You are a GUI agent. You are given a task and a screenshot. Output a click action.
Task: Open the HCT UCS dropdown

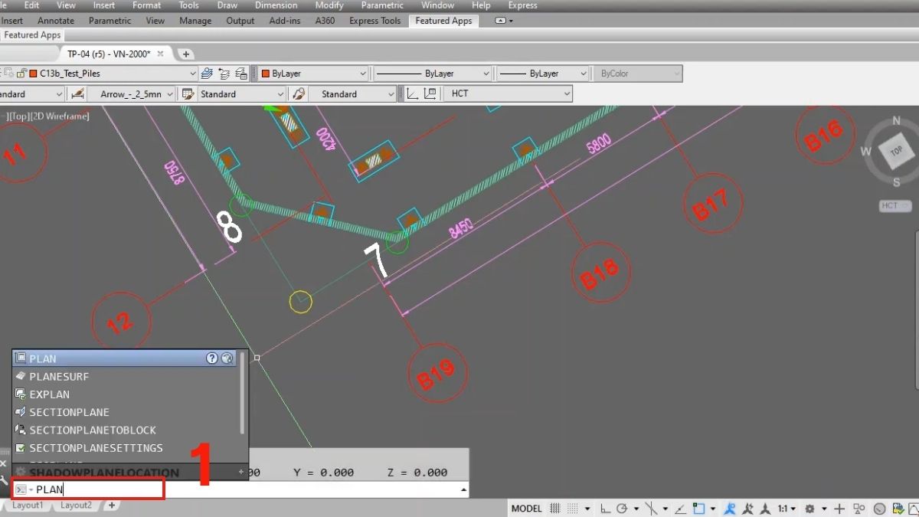[x=567, y=94]
